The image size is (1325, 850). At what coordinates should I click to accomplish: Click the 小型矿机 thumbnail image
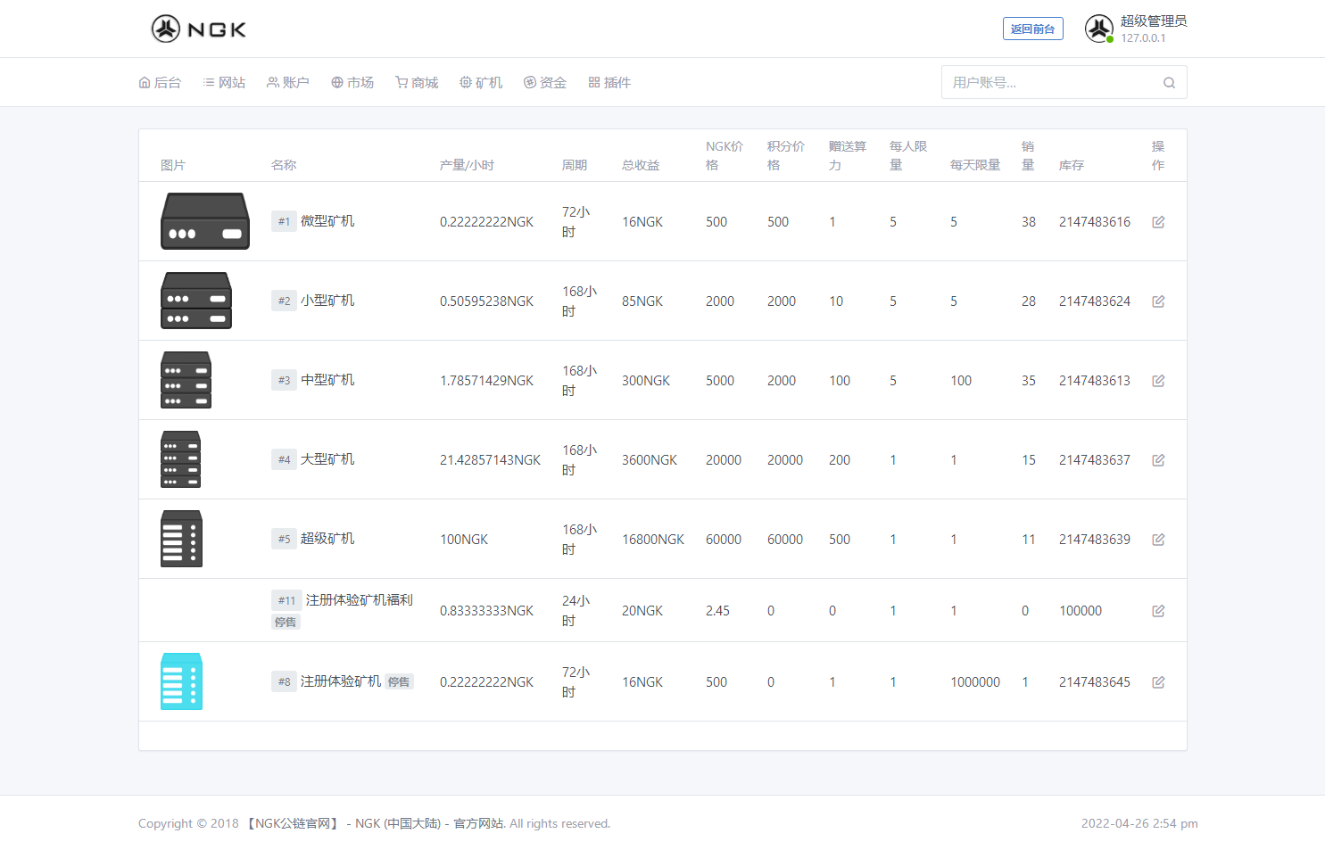[196, 301]
